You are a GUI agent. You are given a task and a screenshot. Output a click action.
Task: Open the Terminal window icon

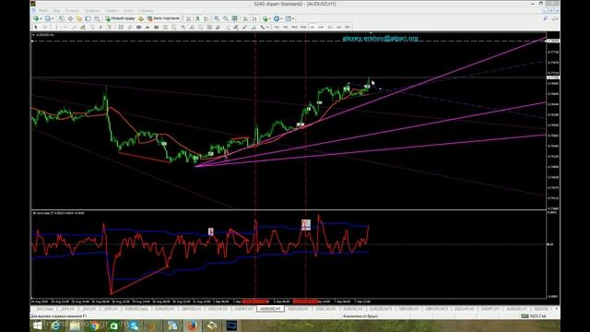coord(88,18)
